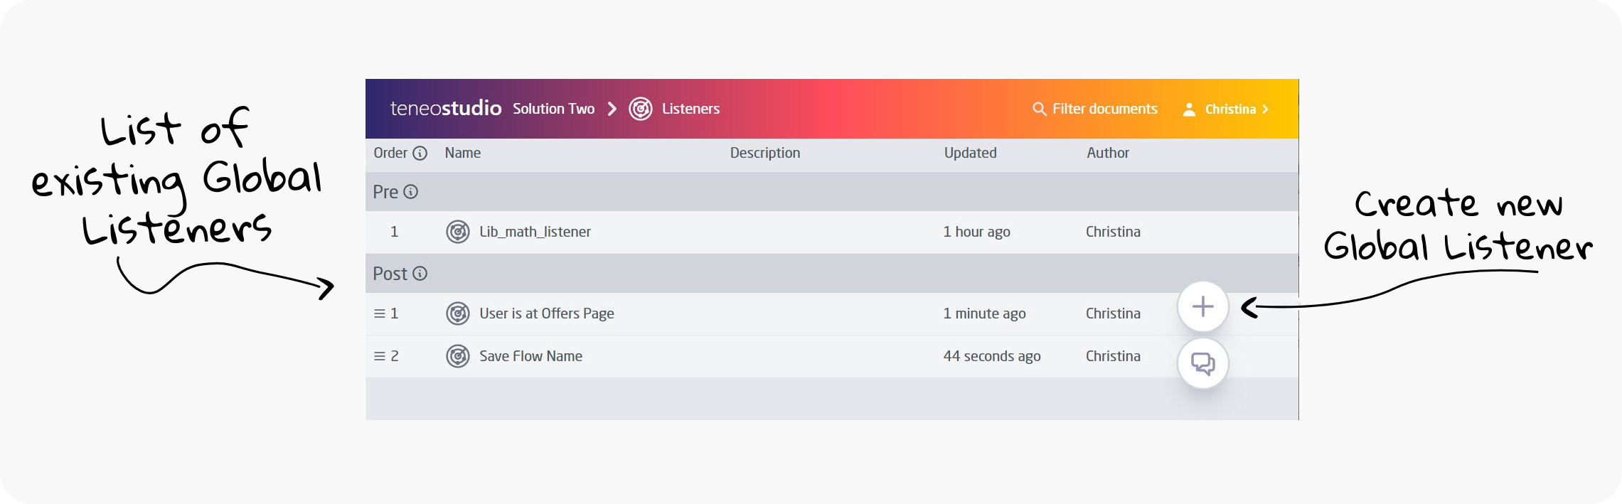Click the Lib_math_listener target icon
The height and width of the screenshot is (504, 1622).
(x=457, y=232)
